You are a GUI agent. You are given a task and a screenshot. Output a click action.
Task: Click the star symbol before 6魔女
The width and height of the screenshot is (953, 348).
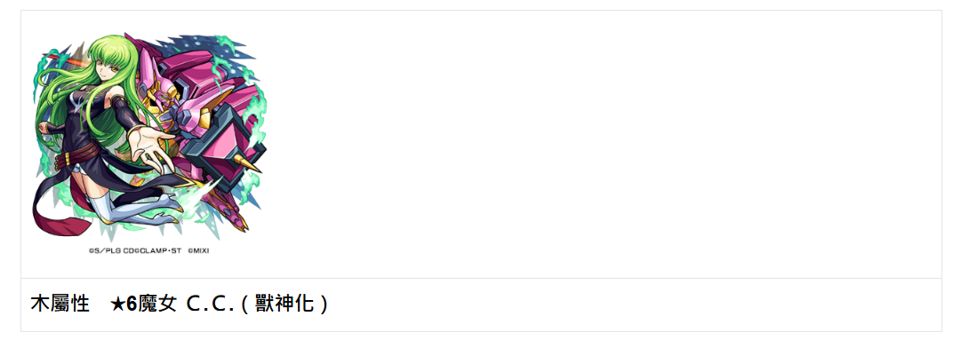click(x=117, y=303)
